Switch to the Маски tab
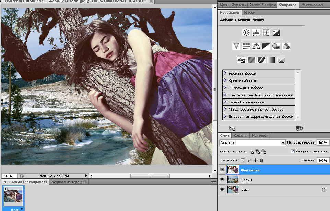330x211 pixels. point(249,13)
